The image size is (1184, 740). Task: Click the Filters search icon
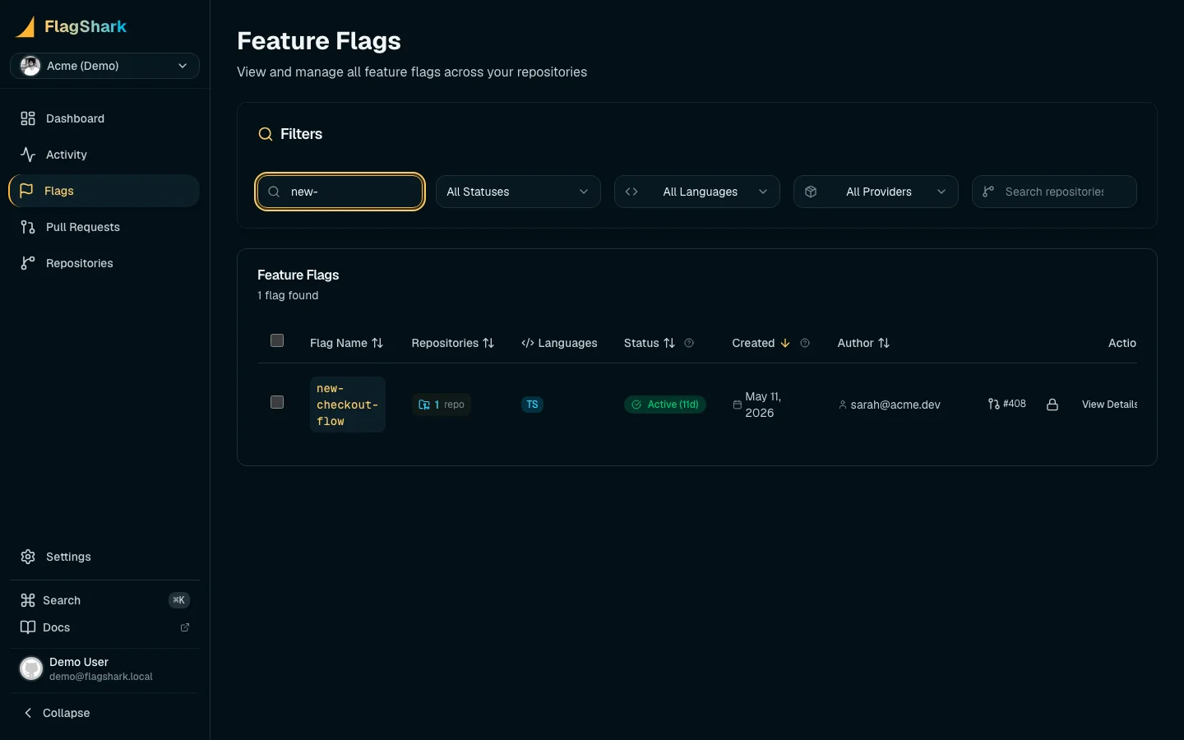click(x=266, y=134)
